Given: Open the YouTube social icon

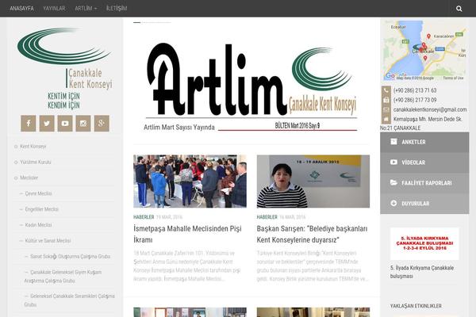Looking at the screenshot, I should (65, 123).
